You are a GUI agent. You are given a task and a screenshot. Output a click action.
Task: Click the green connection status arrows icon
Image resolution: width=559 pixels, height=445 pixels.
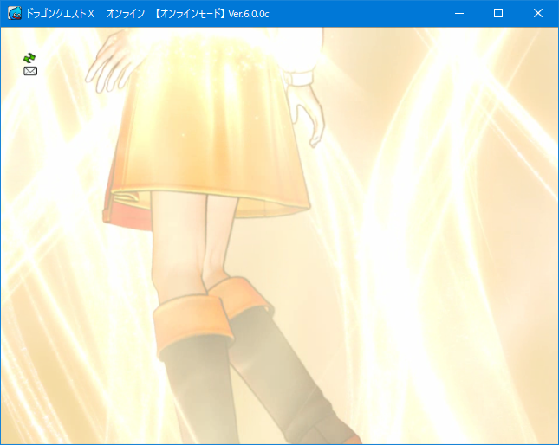[29, 58]
